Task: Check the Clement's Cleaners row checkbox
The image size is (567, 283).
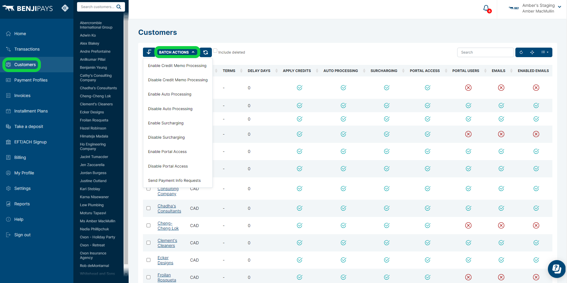Action: (148, 243)
